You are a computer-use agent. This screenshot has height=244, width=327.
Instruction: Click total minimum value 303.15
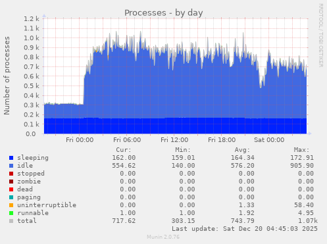[x=183, y=221]
